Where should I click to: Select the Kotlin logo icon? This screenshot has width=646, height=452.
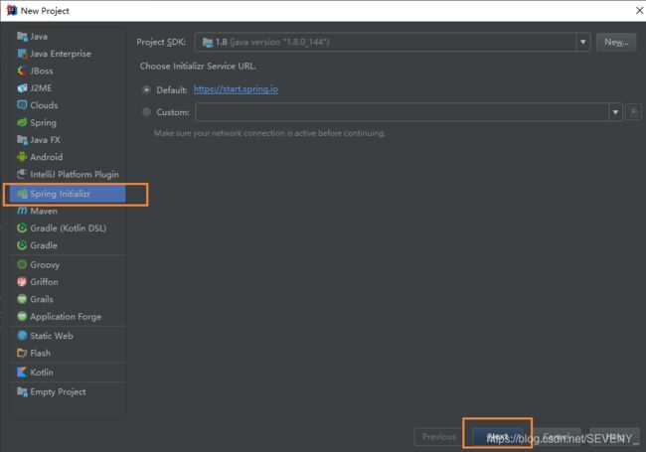click(22, 373)
